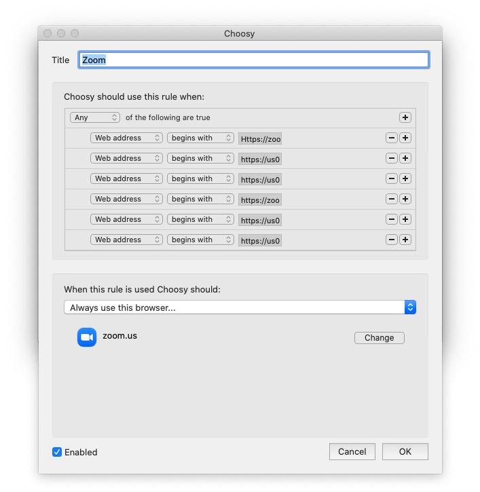Remove the lowercase https://zoo condition row
Screen dimensions: 480x492
[x=392, y=199]
